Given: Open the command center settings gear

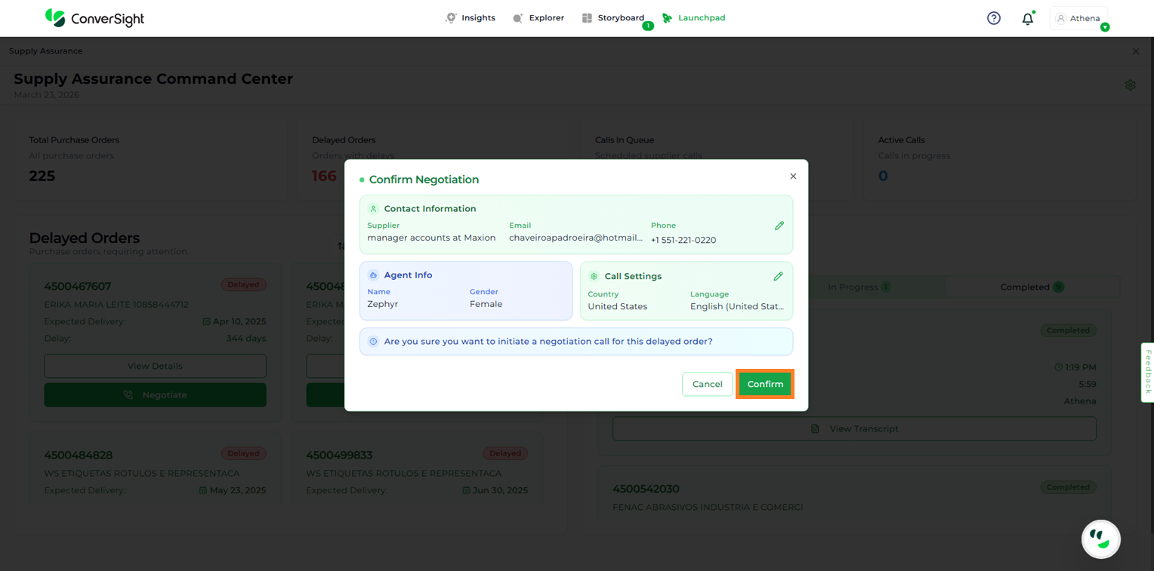Looking at the screenshot, I should (1130, 85).
